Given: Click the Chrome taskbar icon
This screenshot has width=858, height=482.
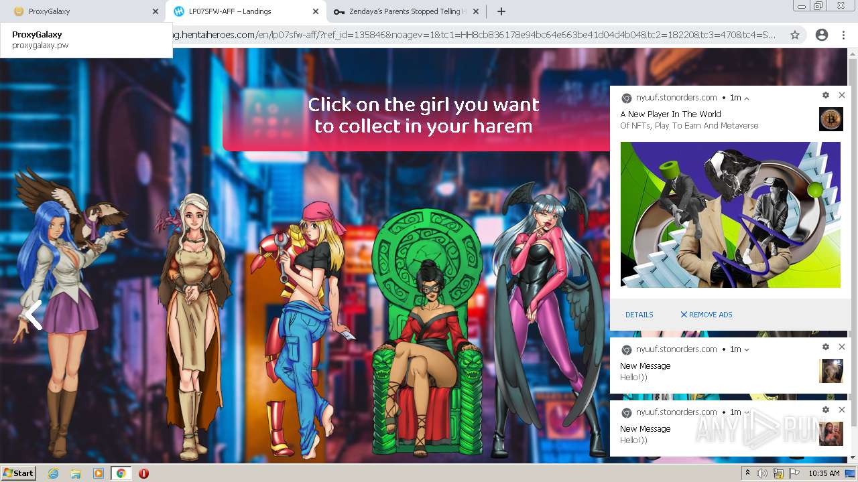Looking at the screenshot, I should pos(121,473).
